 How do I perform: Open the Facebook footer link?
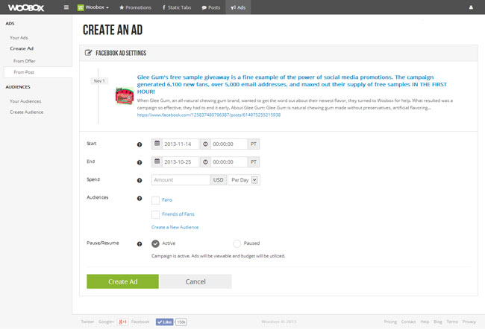140,322
